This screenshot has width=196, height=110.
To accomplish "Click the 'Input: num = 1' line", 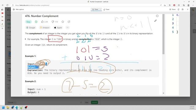I will [37, 89].
